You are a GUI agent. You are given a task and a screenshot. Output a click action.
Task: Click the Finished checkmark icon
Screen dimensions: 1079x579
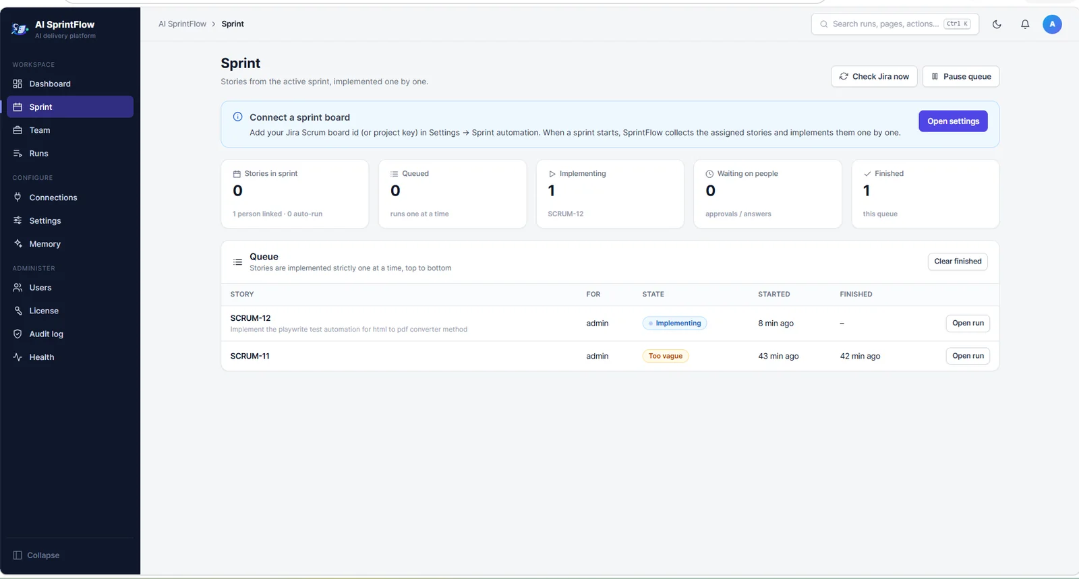coord(867,174)
